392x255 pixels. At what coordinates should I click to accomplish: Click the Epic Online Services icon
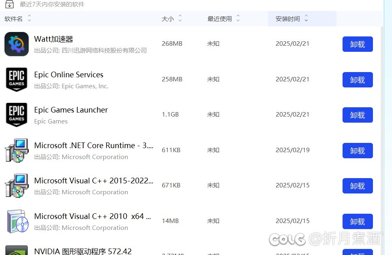click(x=17, y=80)
